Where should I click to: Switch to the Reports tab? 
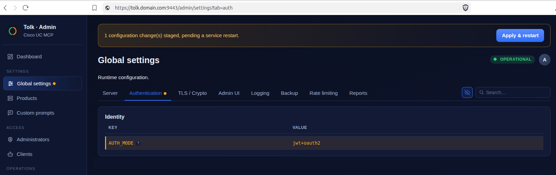pos(358,93)
